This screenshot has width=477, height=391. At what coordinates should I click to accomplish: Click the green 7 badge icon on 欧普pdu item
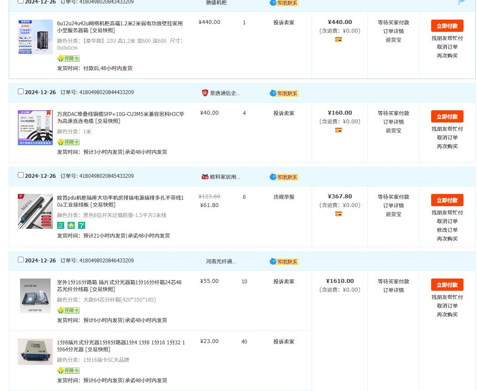coord(82,225)
